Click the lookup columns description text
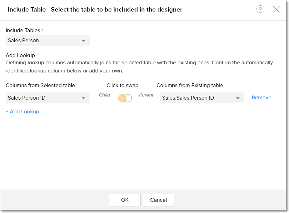 click(x=139, y=67)
